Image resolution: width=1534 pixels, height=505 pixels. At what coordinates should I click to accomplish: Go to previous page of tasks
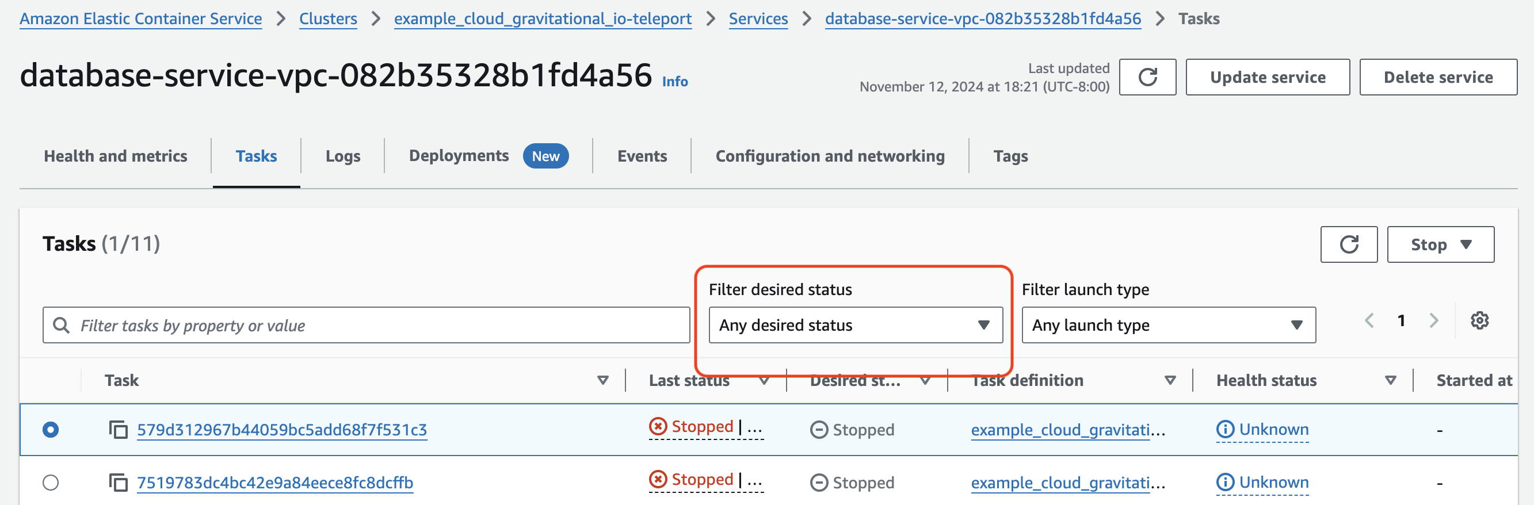coord(1369,320)
